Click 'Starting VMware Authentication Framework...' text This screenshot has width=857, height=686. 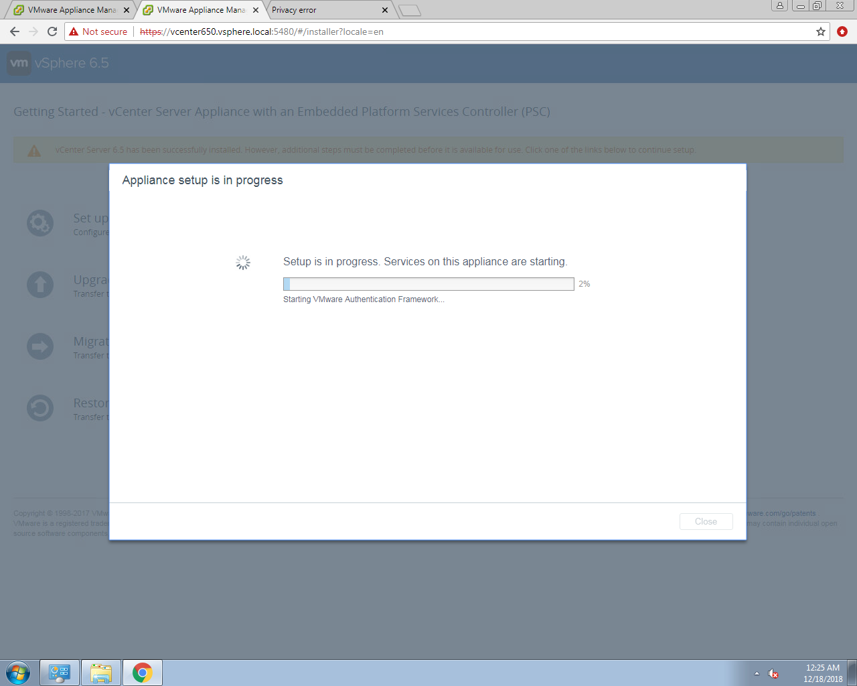364,299
